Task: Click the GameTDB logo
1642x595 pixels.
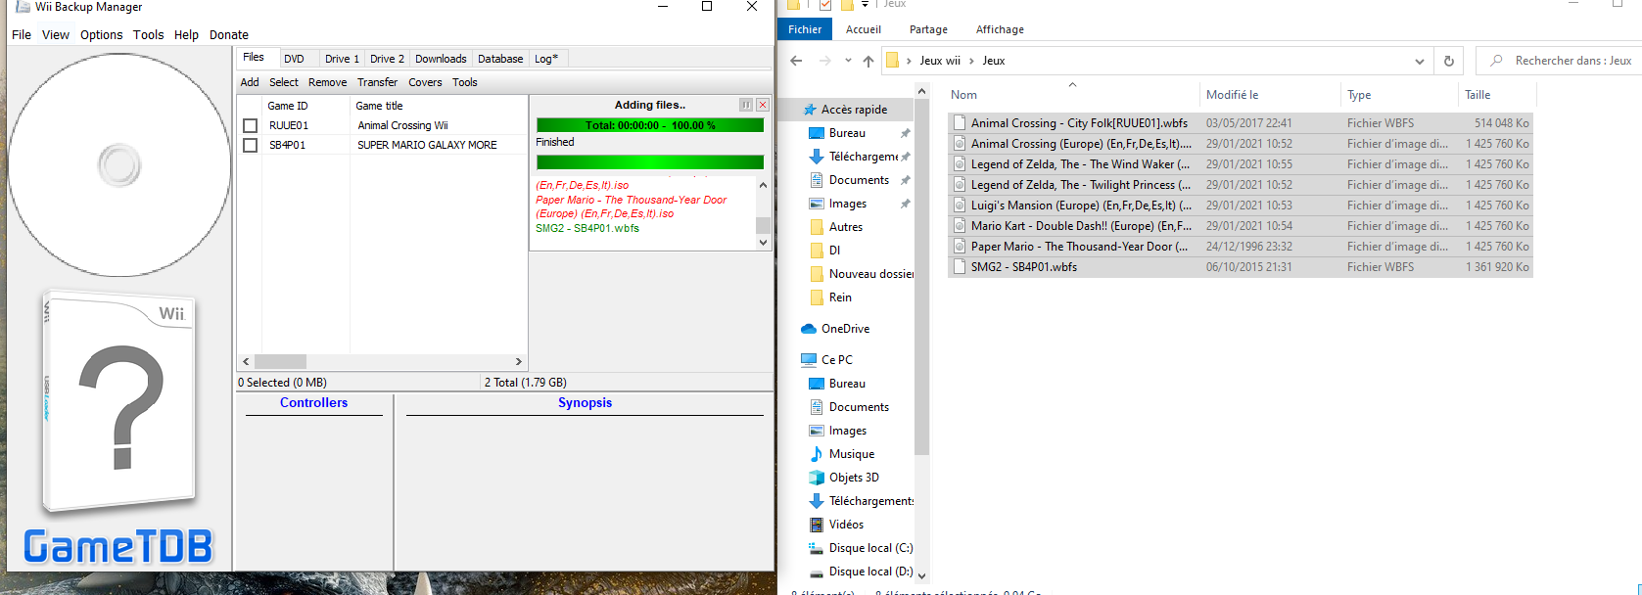Action: tap(118, 547)
